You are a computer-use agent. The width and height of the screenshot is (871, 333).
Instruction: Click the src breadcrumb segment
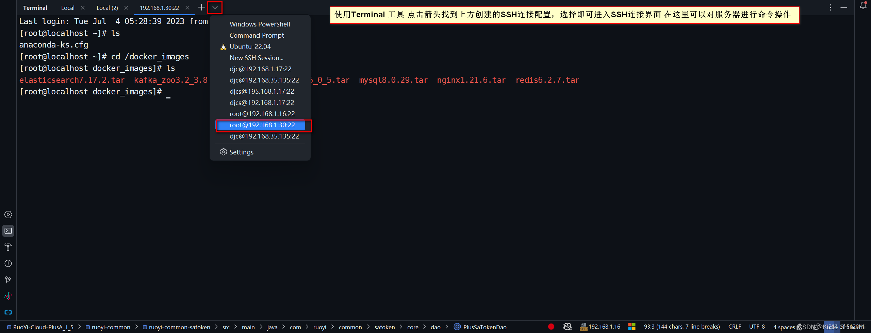(226, 327)
